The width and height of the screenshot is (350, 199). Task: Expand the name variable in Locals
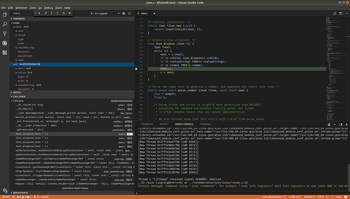click(x=16, y=60)
